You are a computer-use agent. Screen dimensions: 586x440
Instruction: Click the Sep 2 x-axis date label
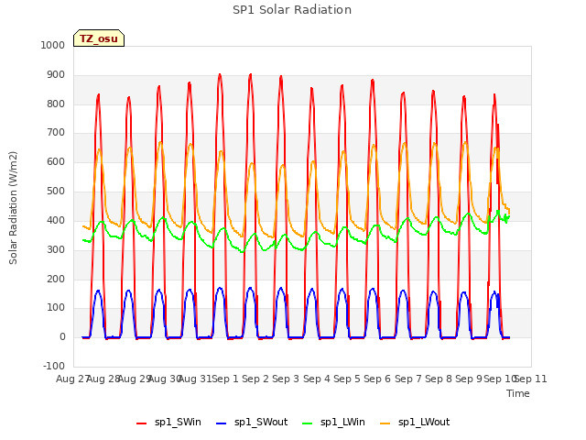coord(255,379)
